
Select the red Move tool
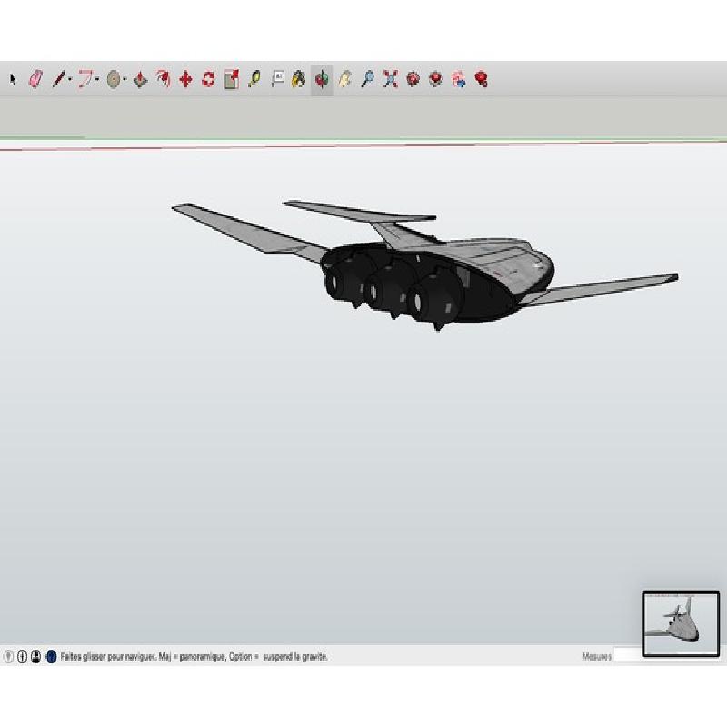(x=185, y=80)
